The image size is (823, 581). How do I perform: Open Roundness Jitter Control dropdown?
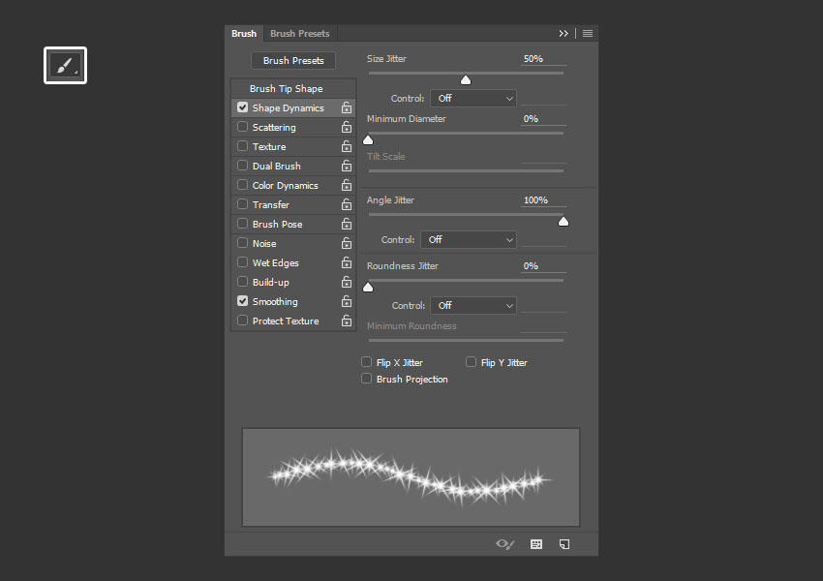(472, 306)
